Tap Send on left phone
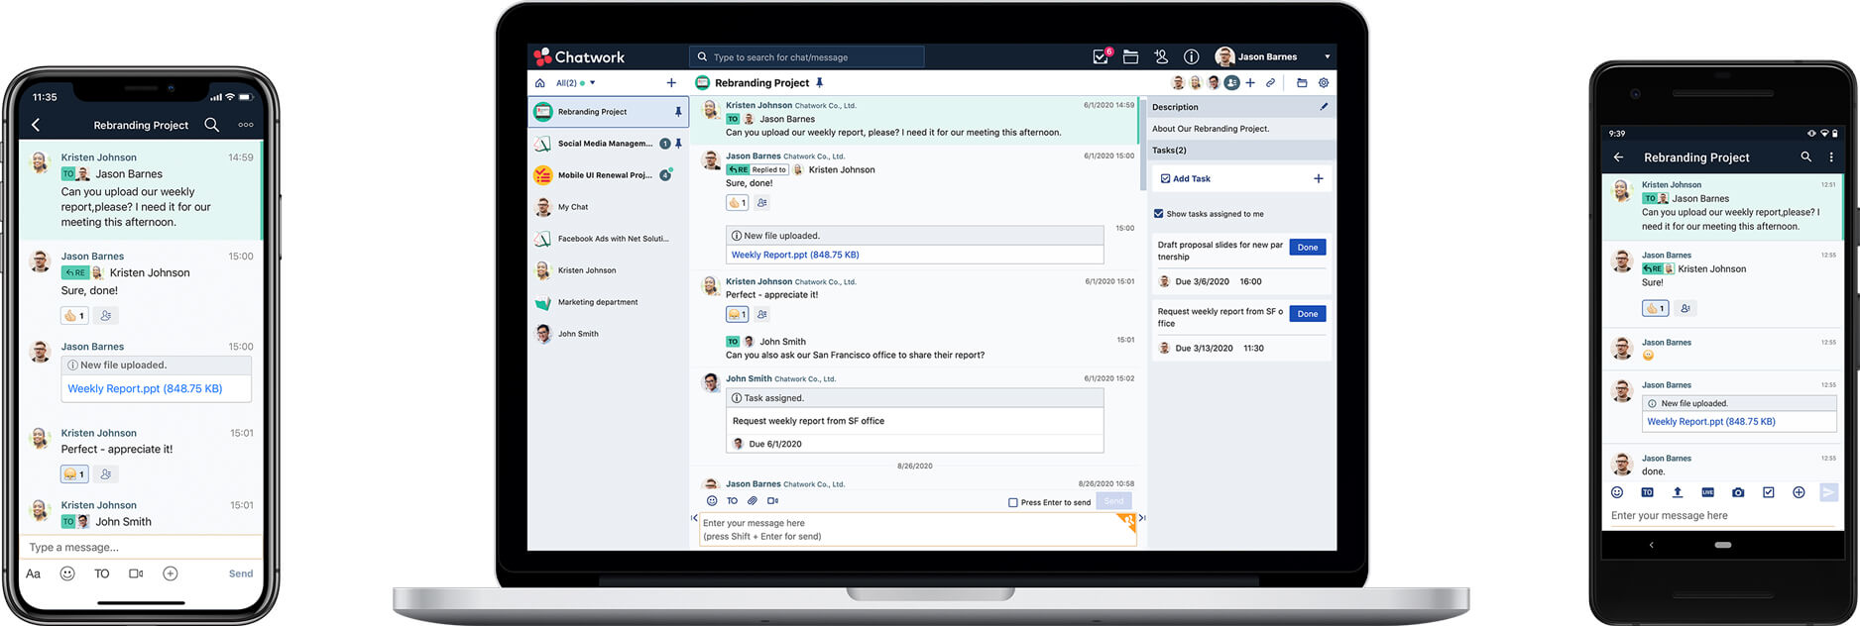The image size is (1860, 626). point(241,574)
